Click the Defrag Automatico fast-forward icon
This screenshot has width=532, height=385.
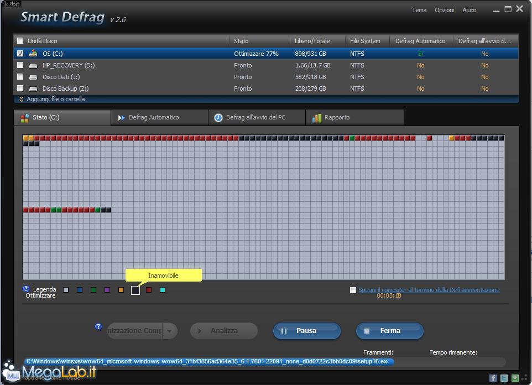122,118
